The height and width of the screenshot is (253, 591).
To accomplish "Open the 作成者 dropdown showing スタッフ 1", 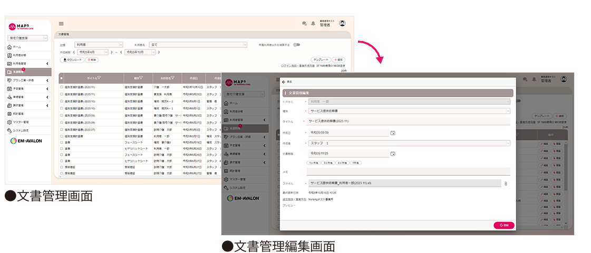I will pos(409,143).
